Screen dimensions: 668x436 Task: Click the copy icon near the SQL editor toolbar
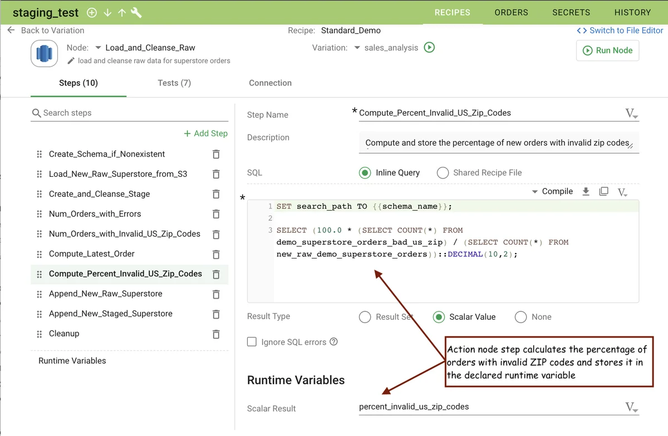[x=605, y=191]
